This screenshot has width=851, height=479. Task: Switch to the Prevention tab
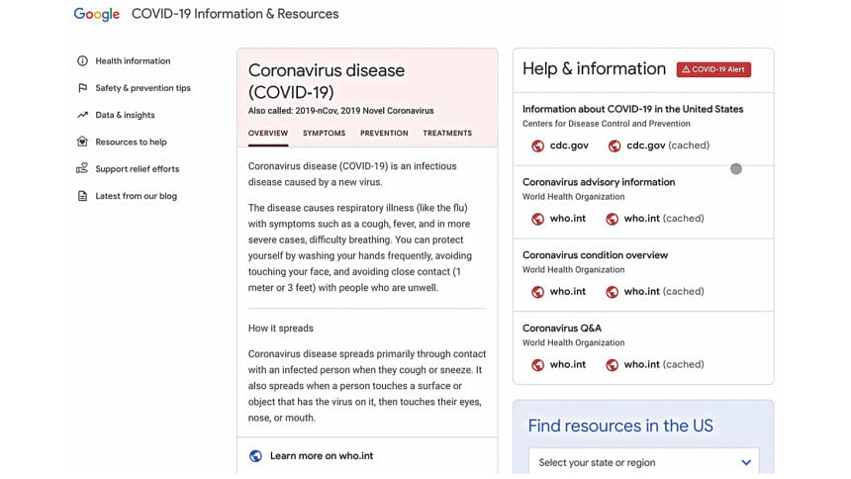point(384,133)
